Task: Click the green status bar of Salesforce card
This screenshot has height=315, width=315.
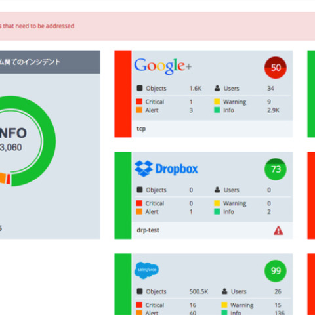Action: [123, 284]
